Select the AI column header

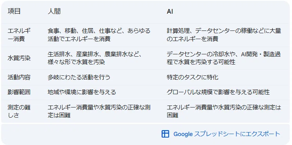(x=170, y=11)
